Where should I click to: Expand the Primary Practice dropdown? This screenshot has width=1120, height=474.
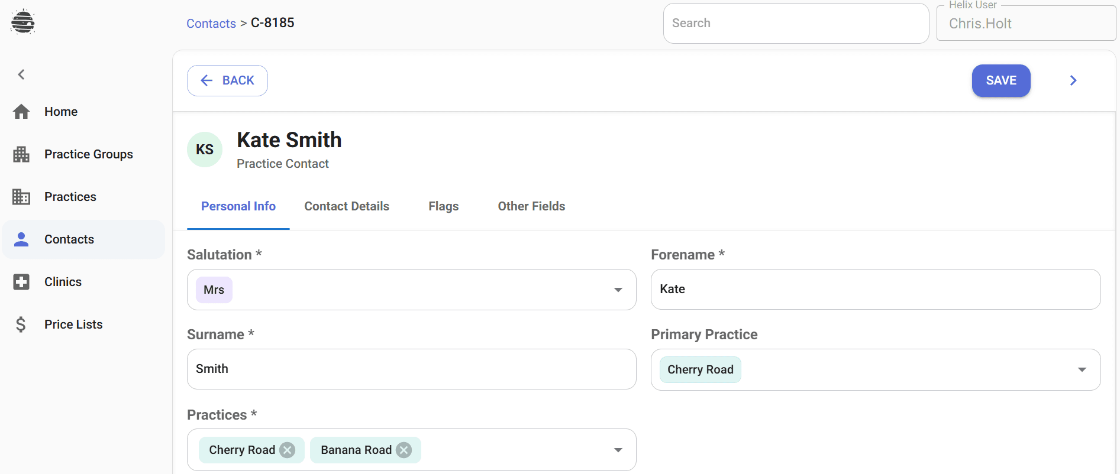[1082, 369]
